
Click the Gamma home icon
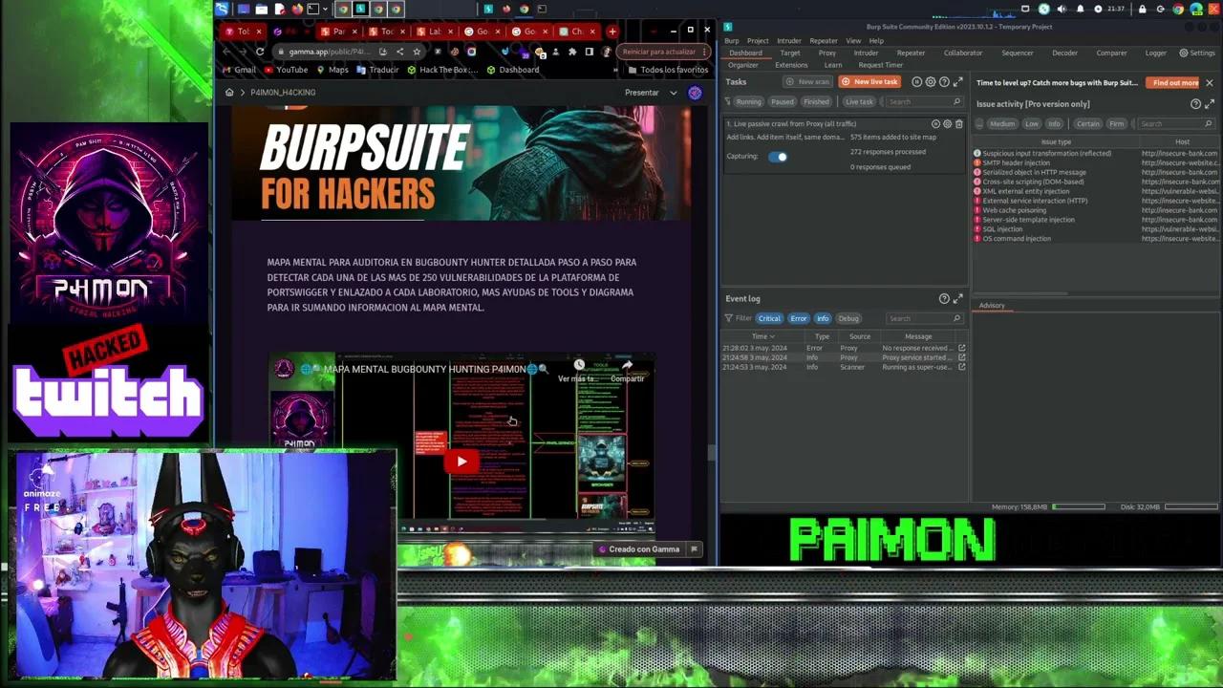229,93
